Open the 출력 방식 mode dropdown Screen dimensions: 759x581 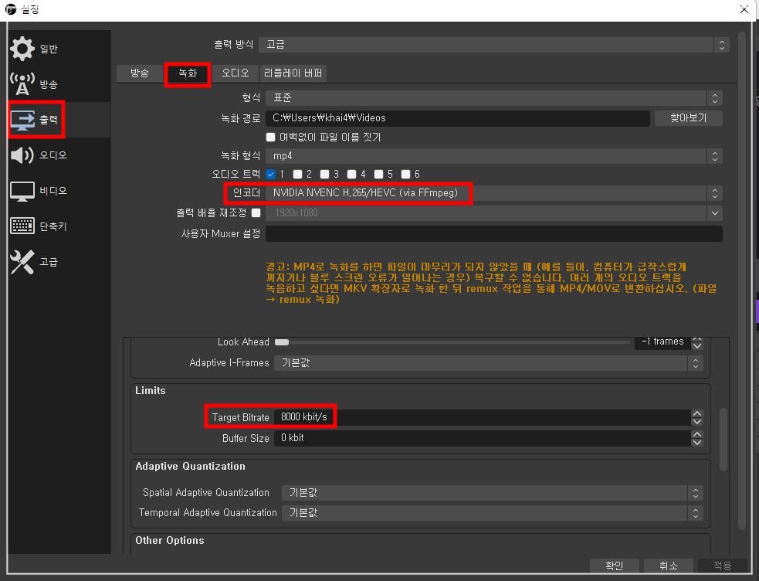(493, 45)
